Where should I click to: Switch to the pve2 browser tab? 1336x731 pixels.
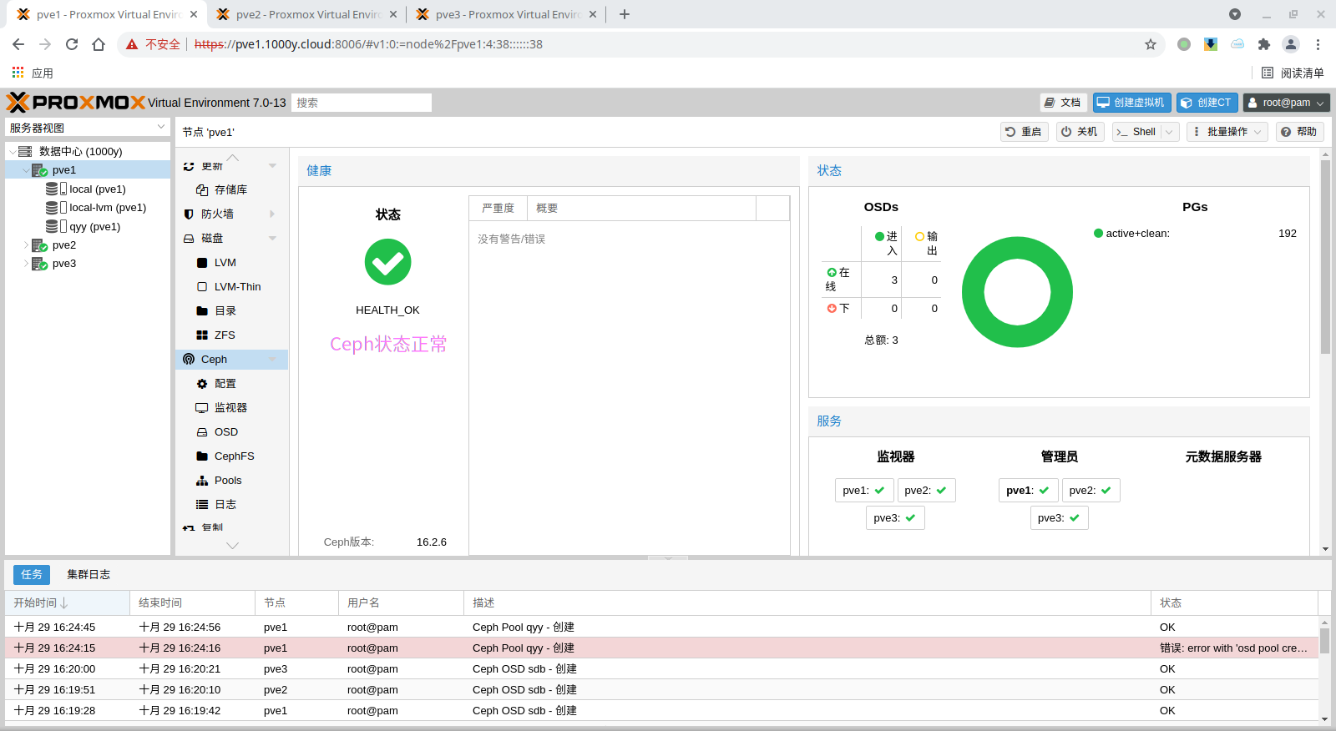click(306, 14)
